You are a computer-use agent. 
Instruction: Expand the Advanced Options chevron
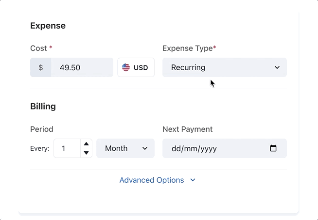point(193,180)
